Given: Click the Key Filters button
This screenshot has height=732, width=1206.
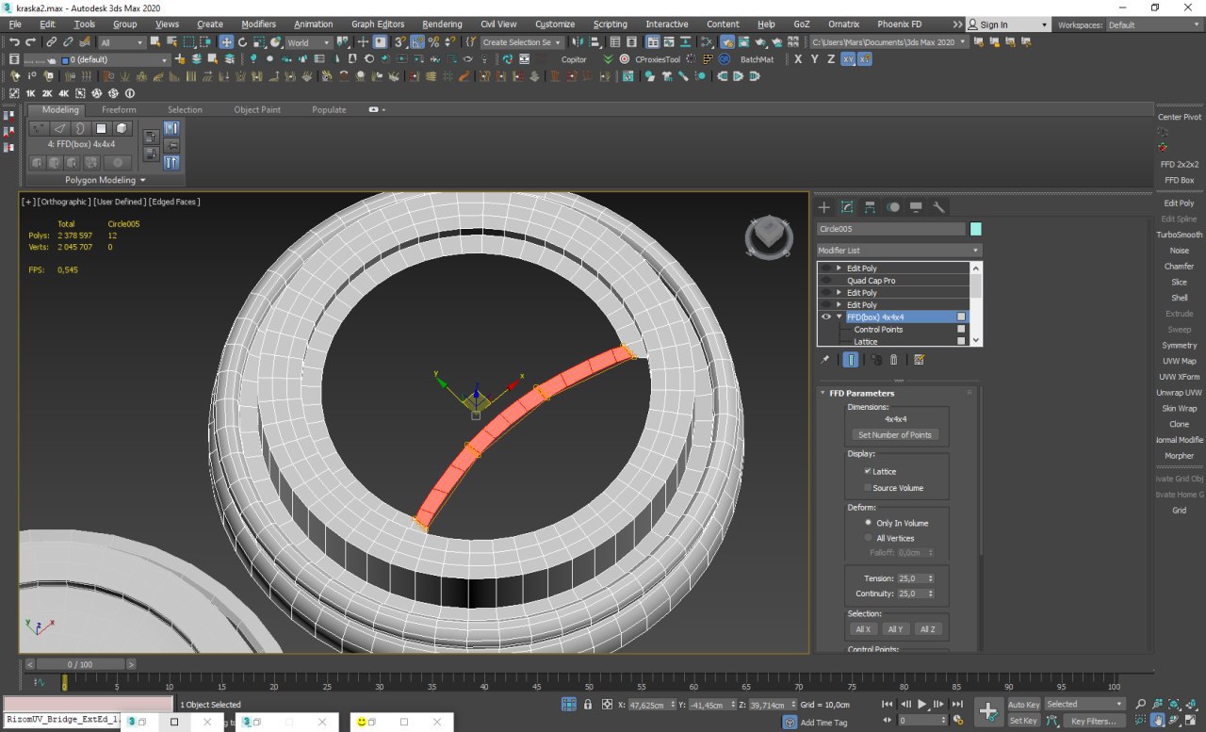Looking at the screenshot, I should click(x=1093, y=721).
